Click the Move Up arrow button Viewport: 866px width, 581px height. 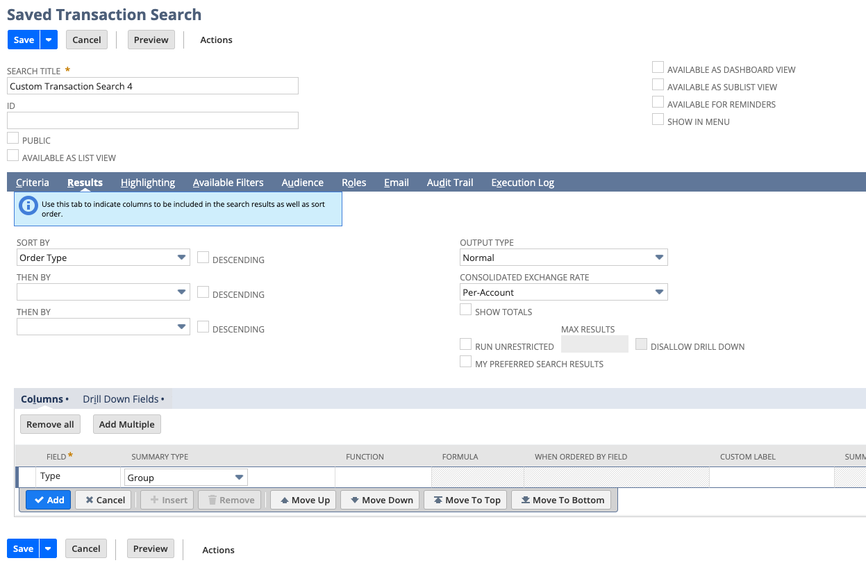[303, 500]
